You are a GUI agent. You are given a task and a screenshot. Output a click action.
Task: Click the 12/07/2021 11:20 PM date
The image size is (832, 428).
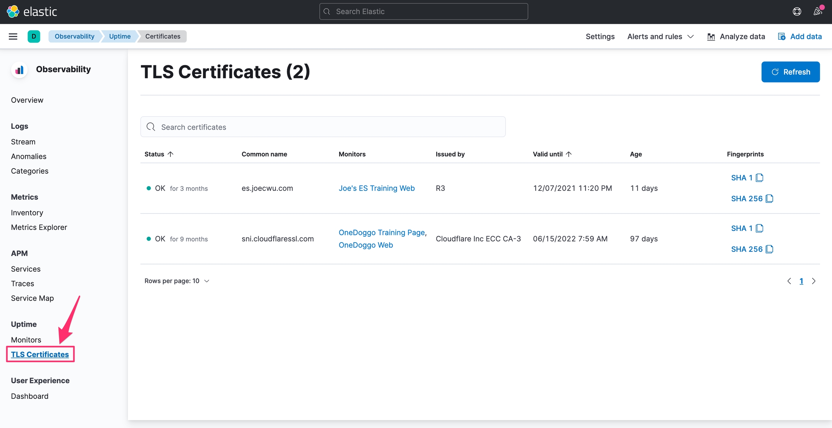click(572, 188)
